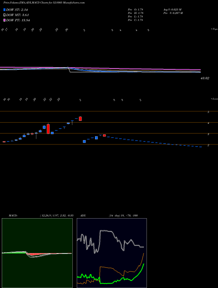Click the 'Pre O: 1.78' value
218x288 pixels.
(136, 10)
